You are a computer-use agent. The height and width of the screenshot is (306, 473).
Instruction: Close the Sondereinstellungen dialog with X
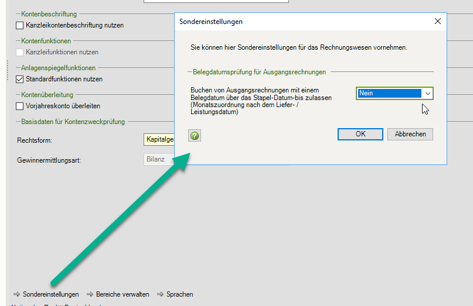click(437, 21)
